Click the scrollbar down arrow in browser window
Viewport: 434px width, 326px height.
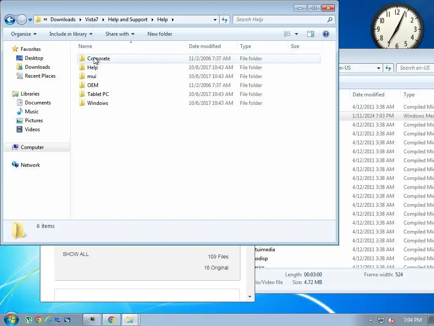point(250,297)
